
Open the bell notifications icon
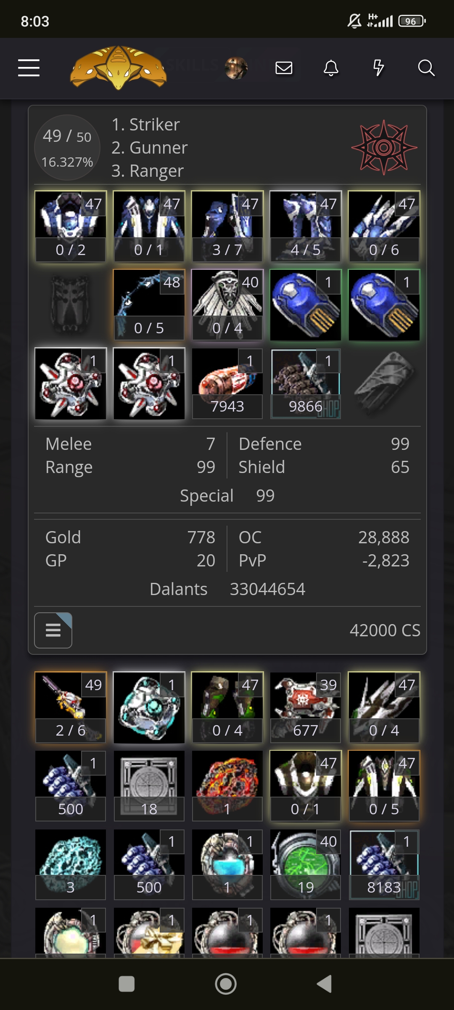tap(331, 68)
